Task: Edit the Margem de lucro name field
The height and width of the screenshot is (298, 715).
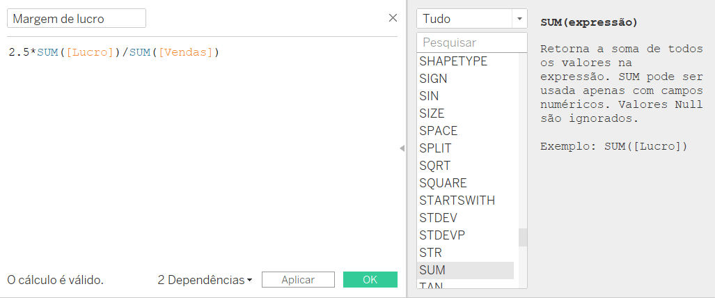Action: point(77,19)
